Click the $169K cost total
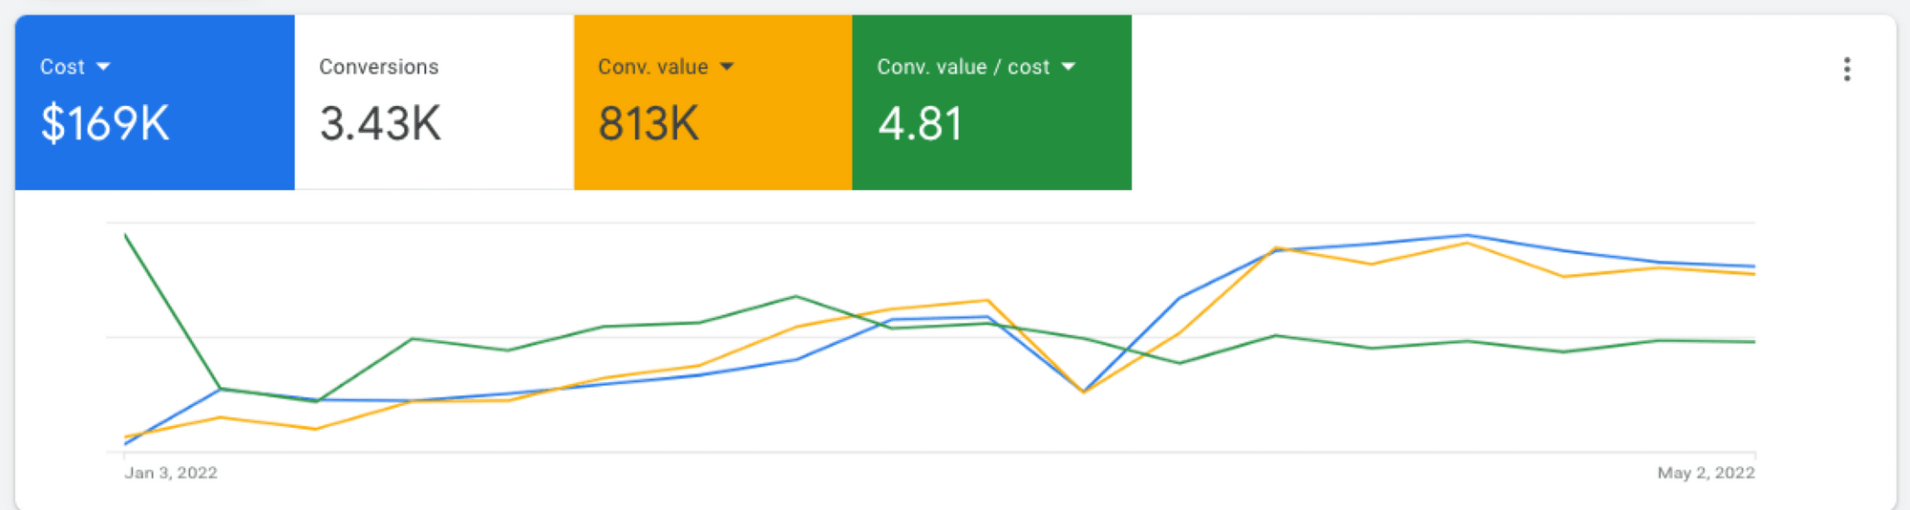The width and height of the screenshot is (1910, 510). (105, 124)
